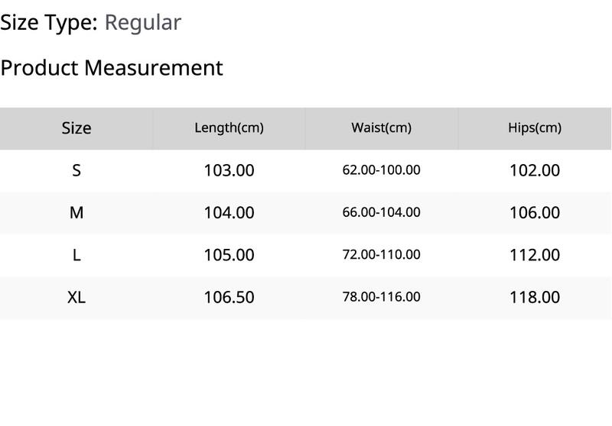This screenshot has height=426, width=612.
Task: Click the 118.00 hips value
Action: (x=535, y=297)
